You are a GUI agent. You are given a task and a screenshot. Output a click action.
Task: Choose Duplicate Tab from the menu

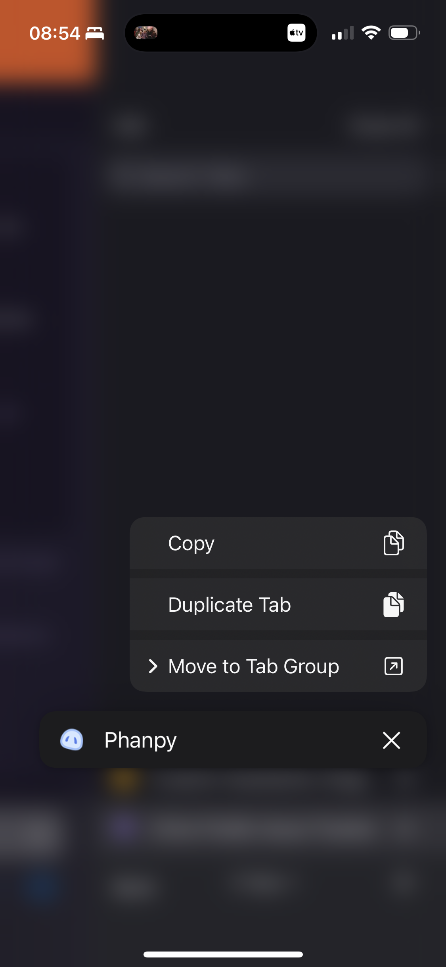click(229, 605)
